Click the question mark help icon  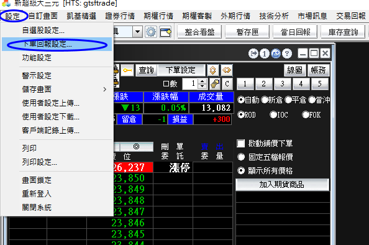click(287, 53)
